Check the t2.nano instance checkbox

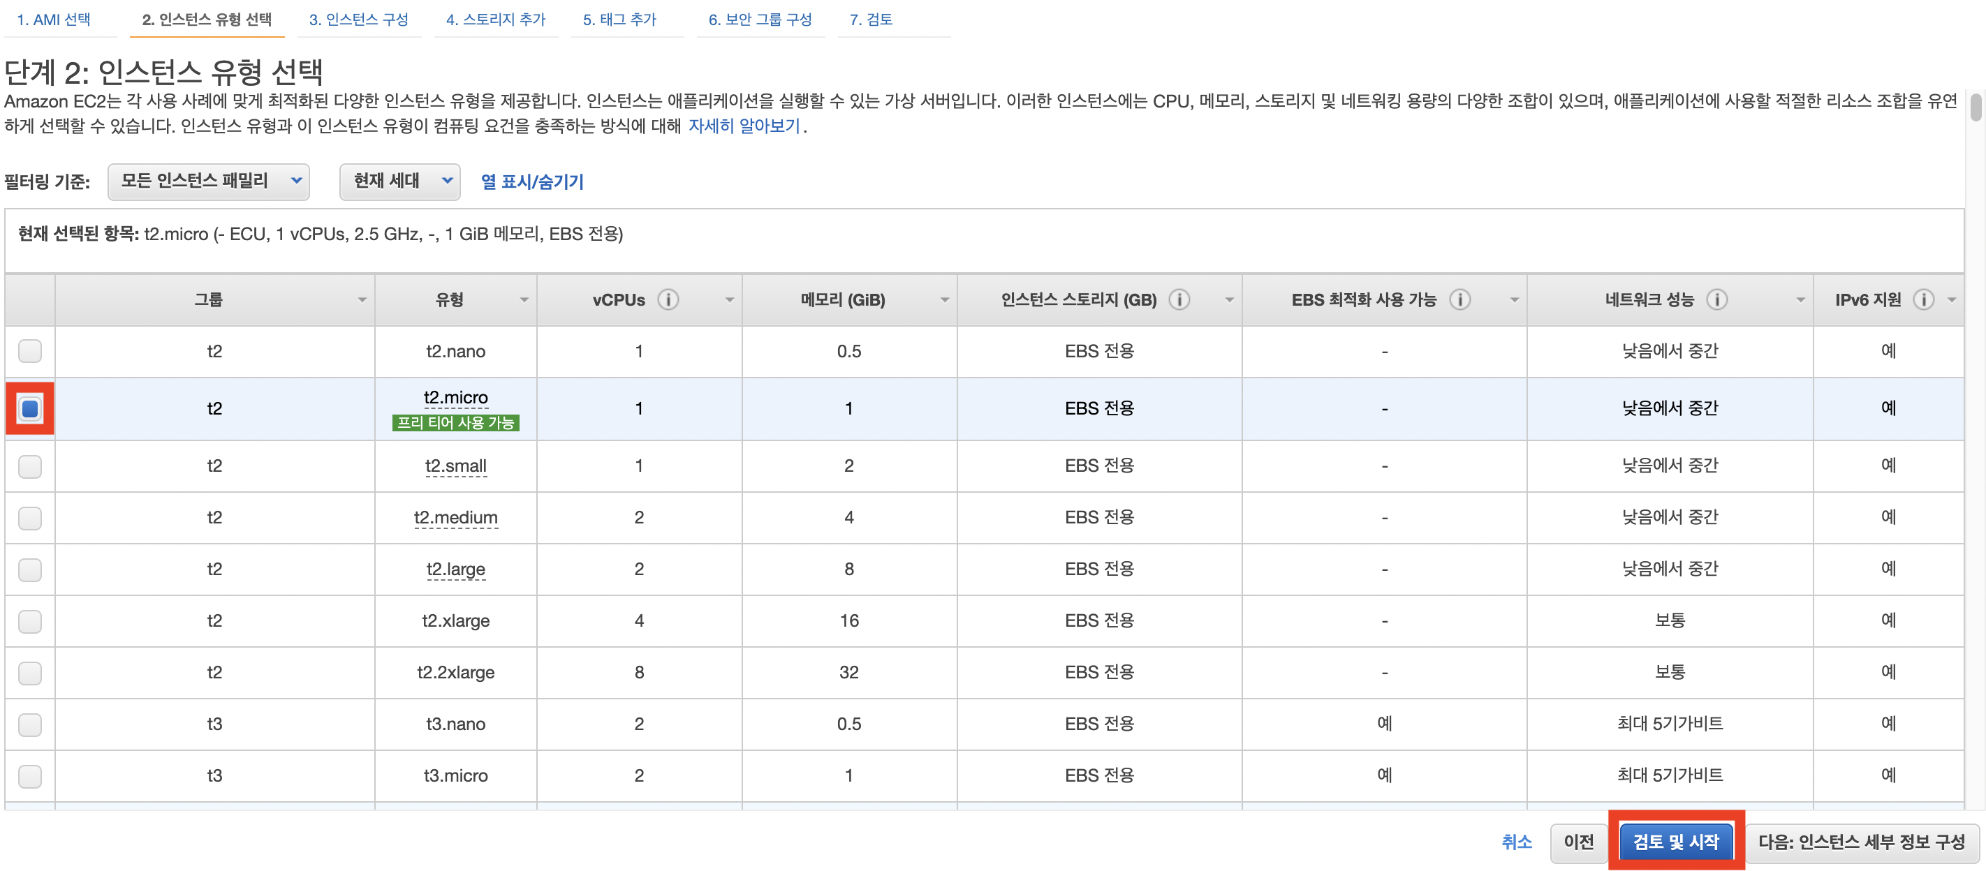30,352
